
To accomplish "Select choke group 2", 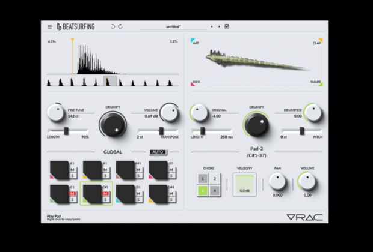I will (x=215, y=179).
